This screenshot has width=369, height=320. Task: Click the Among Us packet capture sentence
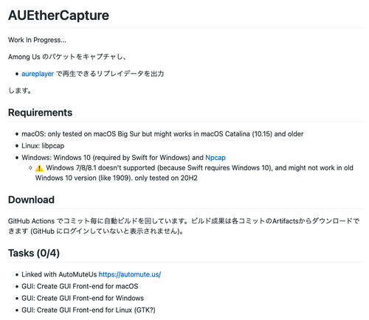click(67, 57)
